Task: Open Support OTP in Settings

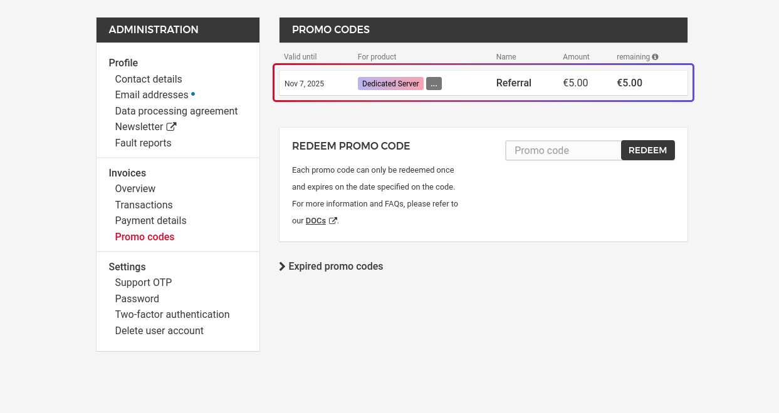Action: click(x=143, y=282)
